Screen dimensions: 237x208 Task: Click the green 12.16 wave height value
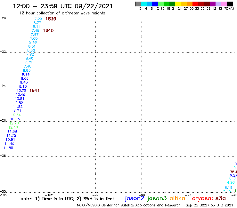coord(13,127)
